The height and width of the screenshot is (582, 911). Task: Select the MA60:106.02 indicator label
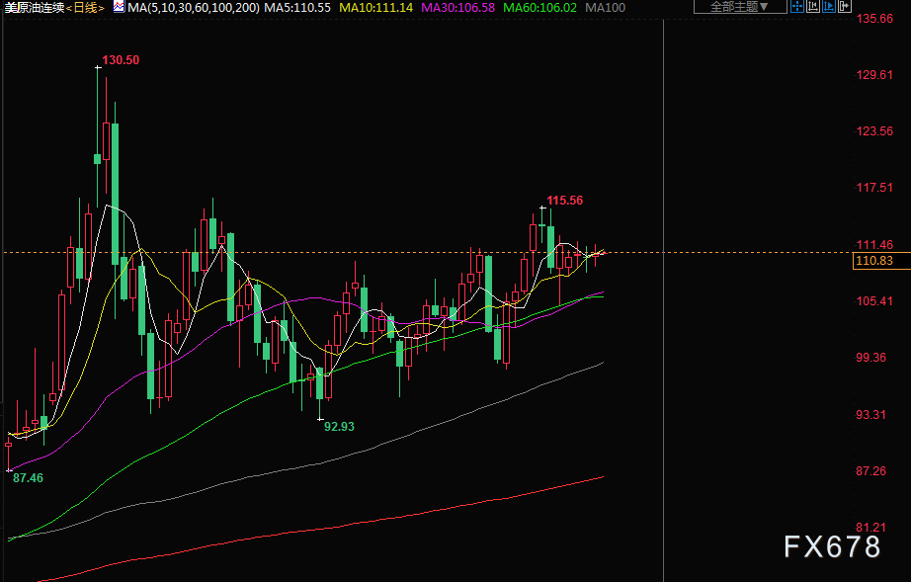(x=539, y=7)
